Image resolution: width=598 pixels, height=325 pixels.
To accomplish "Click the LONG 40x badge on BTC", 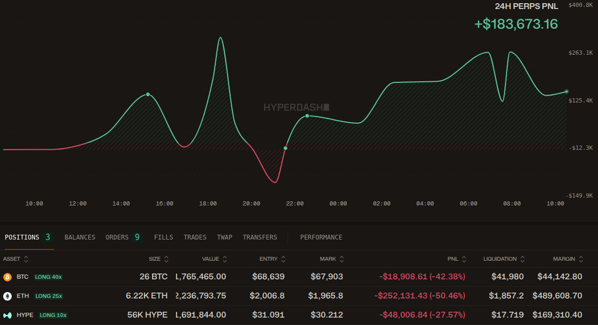I will (x=48, y=277).
